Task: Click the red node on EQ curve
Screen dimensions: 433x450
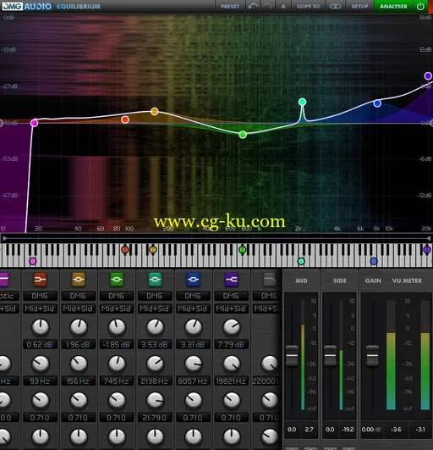Action: [125, 119]
